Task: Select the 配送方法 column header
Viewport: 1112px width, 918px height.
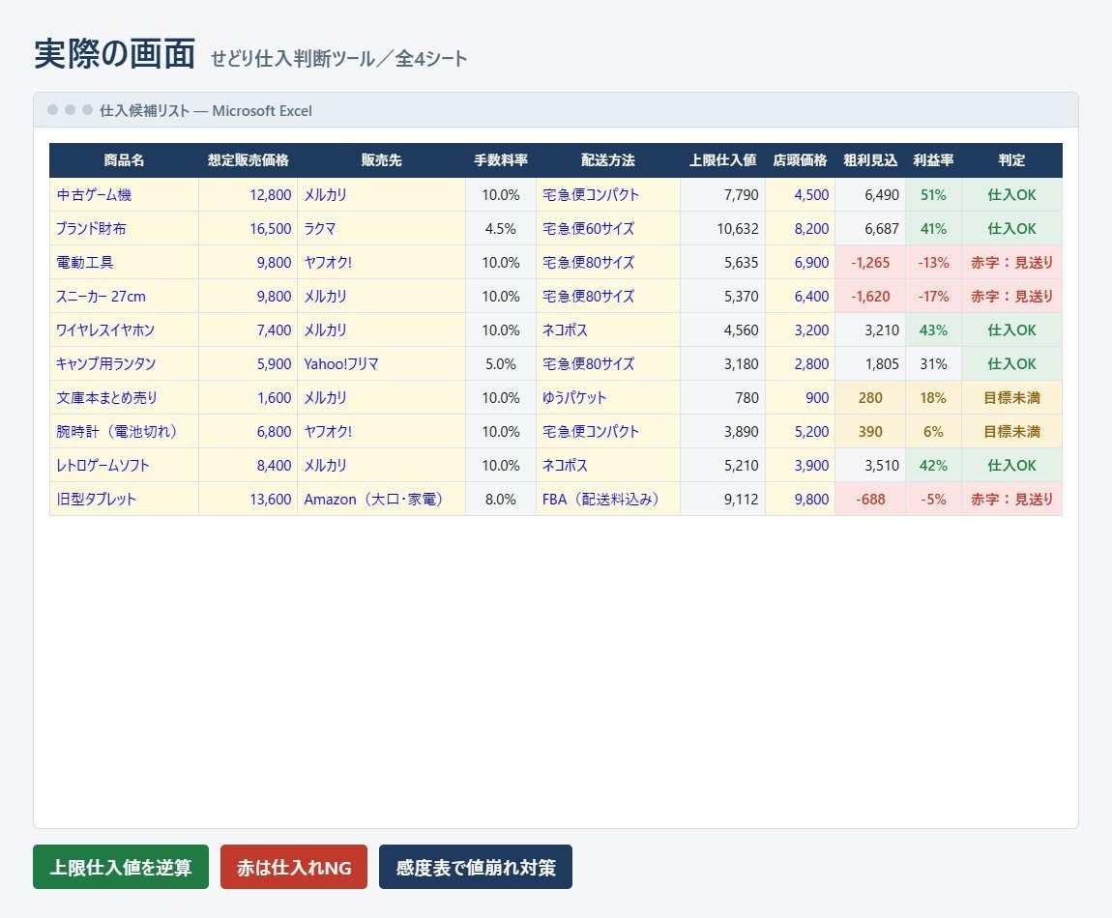Action: pos(608,160)
